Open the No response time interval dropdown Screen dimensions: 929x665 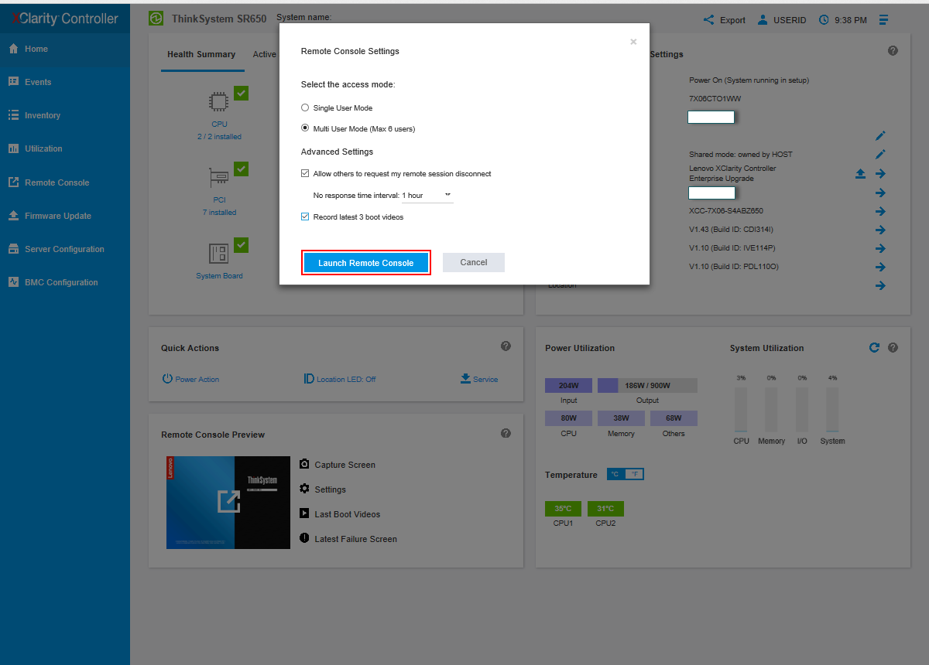tap(427, 196)
